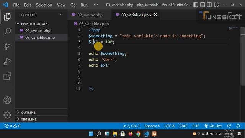Viewport: 245px width, 138px height.
Task: Click Ln 3, Col 3 status entry
Action: click(131, 126)
